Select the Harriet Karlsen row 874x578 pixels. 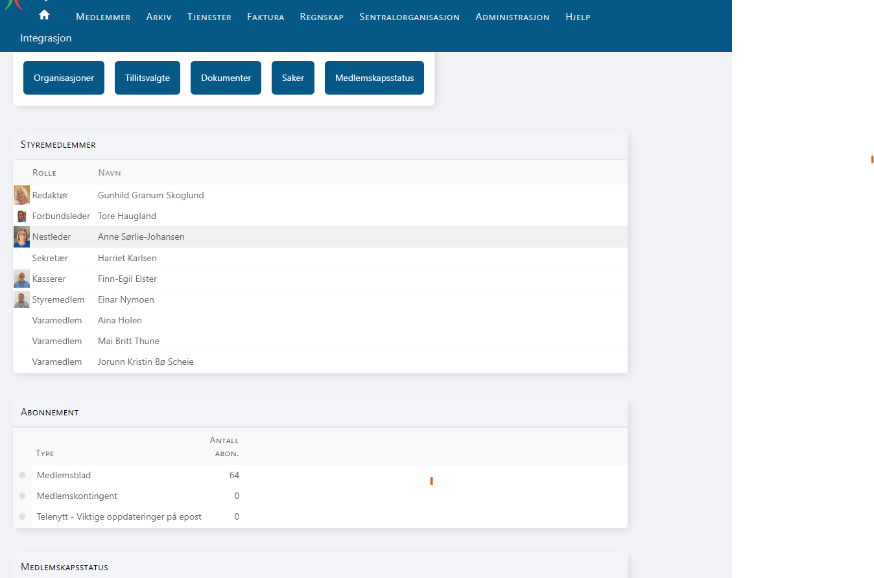tap(127, 258)
